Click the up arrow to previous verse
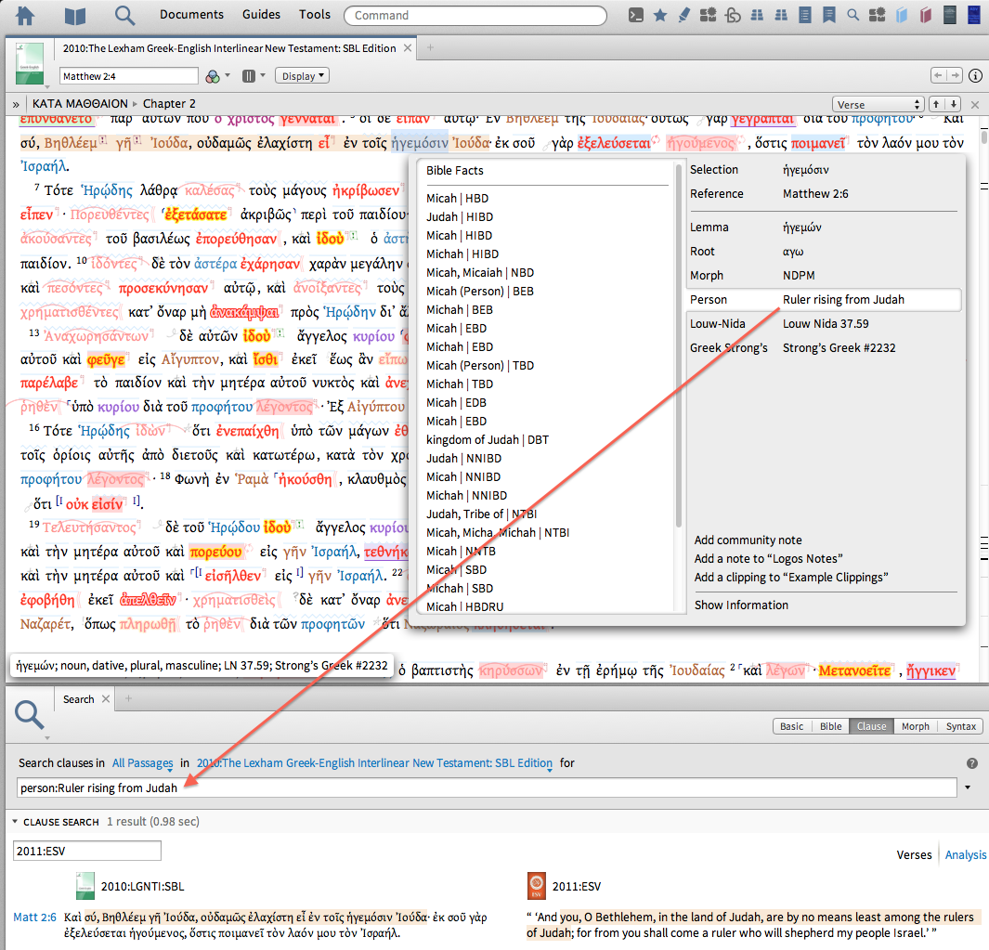 click(936, 104)
